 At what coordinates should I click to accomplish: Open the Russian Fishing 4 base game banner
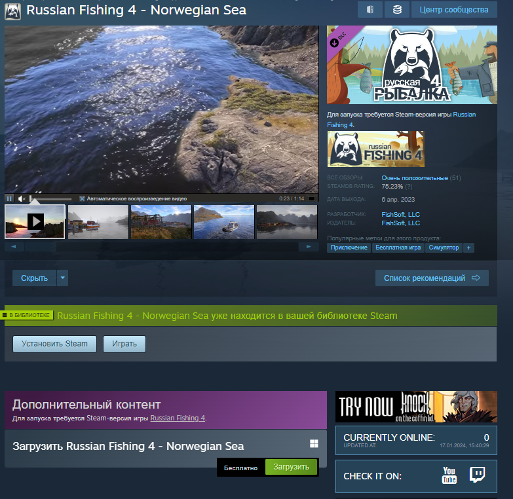click(x=376, y=149)
